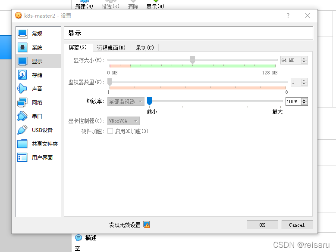Click the 最小 scale label
This screenshot has width=336, height=252.
[152, 111]
